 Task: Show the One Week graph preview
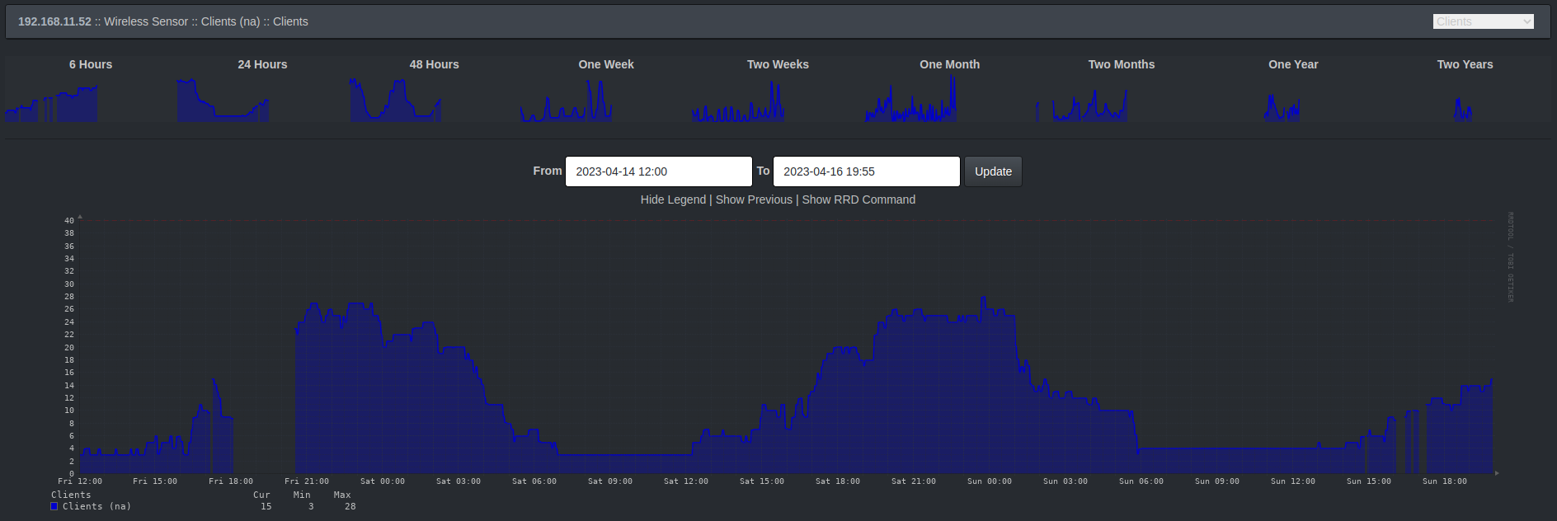pyautogui.click(x=567, y=101)
